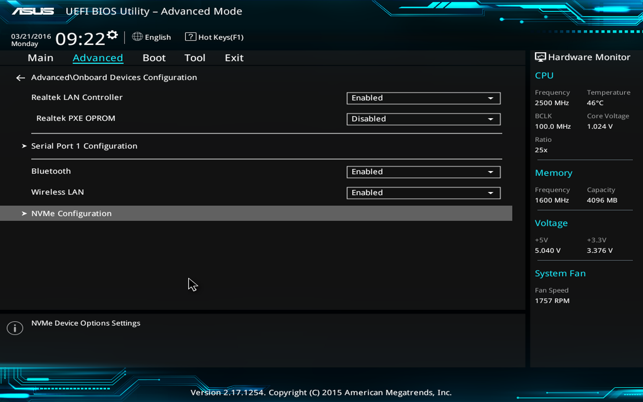Click the Monday weekday label

[x=24, y=44]
